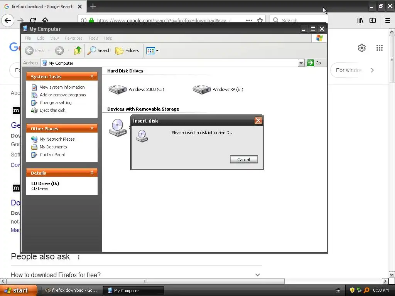Collapse the Details panel

tap(92, 173)
